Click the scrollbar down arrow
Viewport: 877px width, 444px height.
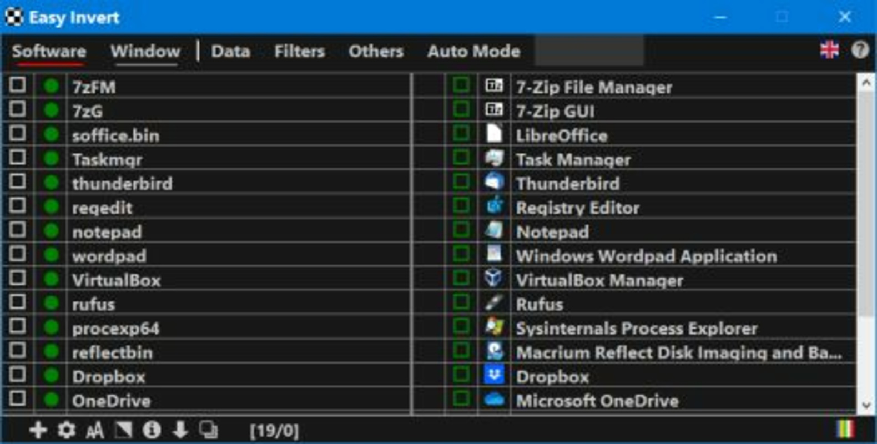(866, 405)
